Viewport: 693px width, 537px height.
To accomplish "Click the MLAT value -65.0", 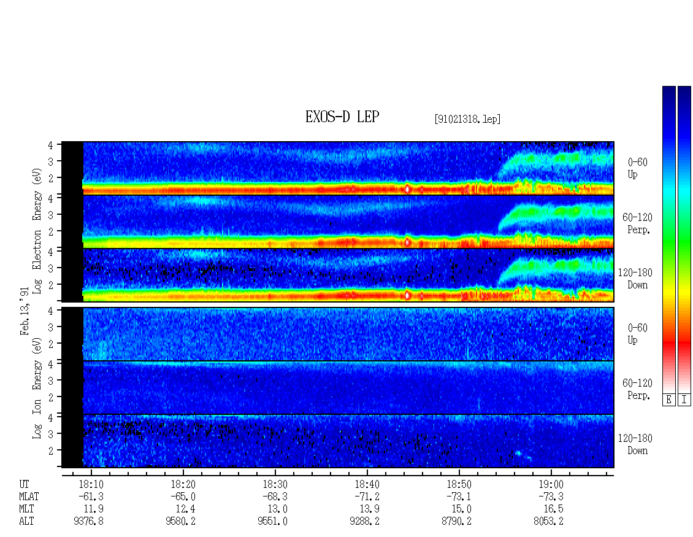I will pos(183,496).
